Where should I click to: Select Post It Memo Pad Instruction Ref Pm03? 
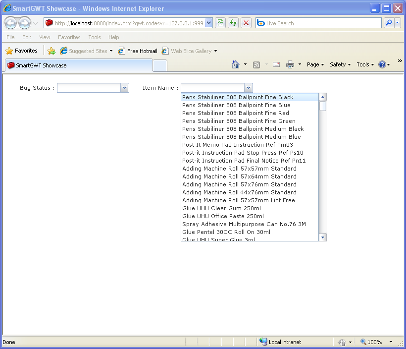point(250,145)
